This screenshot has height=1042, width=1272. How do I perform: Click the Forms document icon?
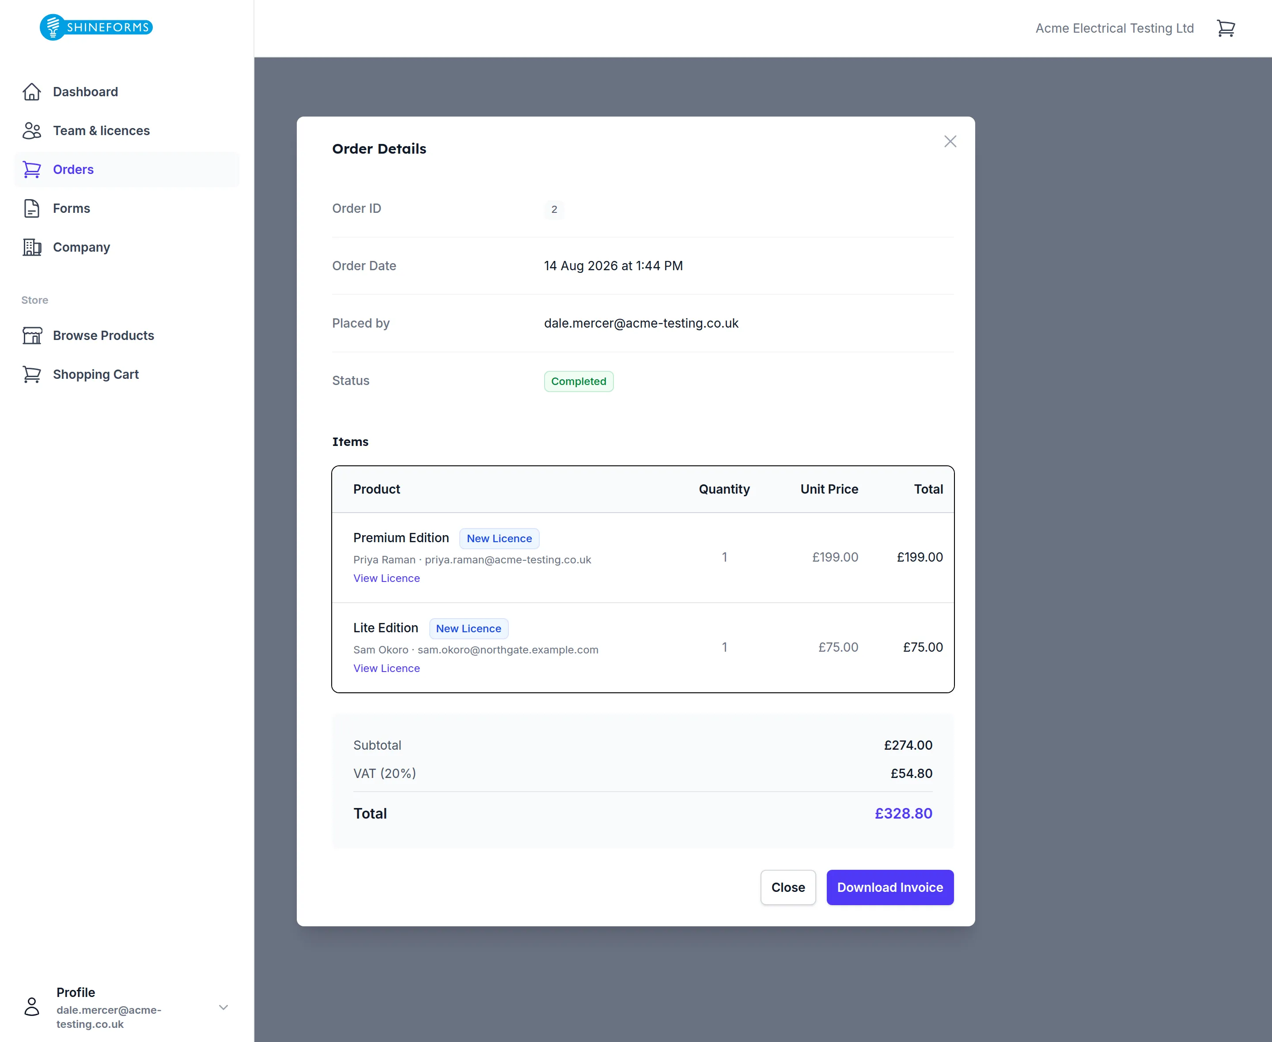click(32, 208)
